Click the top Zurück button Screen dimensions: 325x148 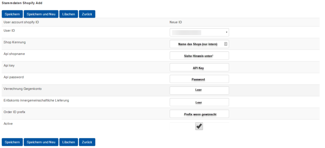87,14
